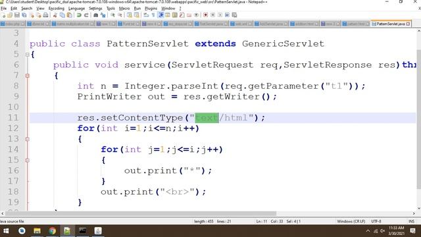The image size is (421, 237).
Task: Click the vertical scrollbar down arrow
Action: click(x=418, y=208)
